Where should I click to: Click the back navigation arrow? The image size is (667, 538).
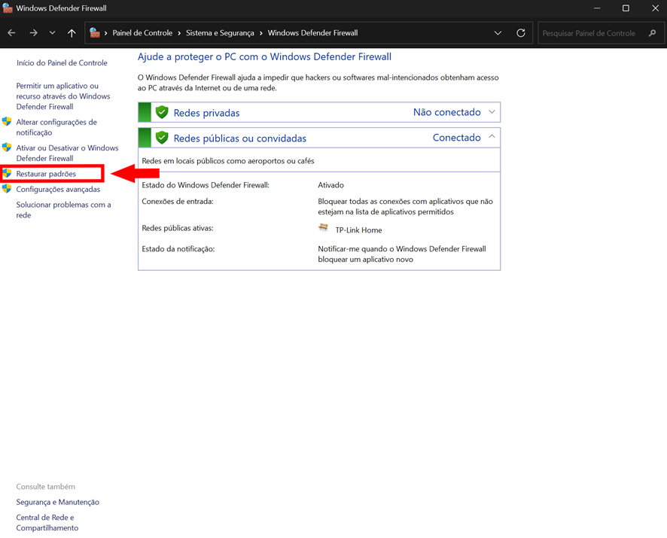click(11, 33)
